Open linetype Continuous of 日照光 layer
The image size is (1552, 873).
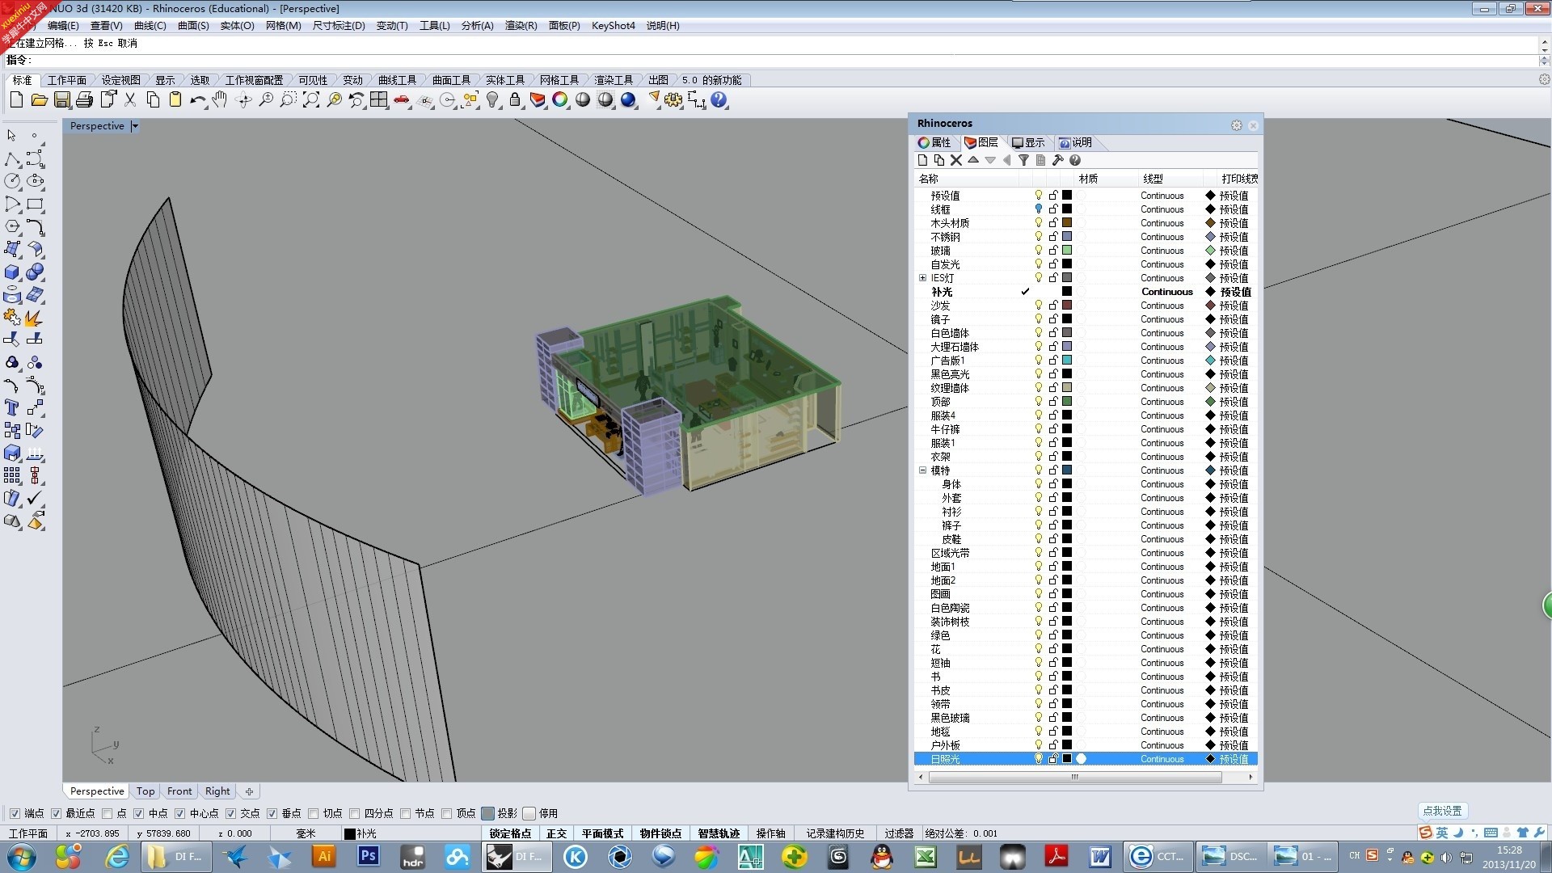pos(1162,758)
